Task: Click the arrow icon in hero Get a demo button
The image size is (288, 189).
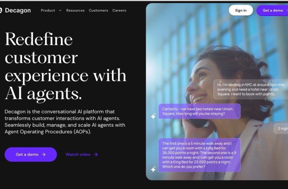Action: pos(44,154)
